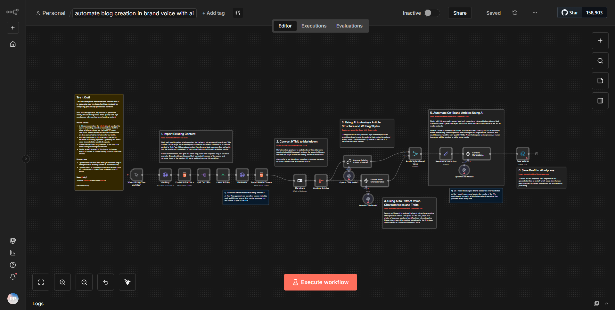This screenshot has width=615, height=310.
Task: Expand the Logs panel with the chevron
Action: click(x=607, y=304)
